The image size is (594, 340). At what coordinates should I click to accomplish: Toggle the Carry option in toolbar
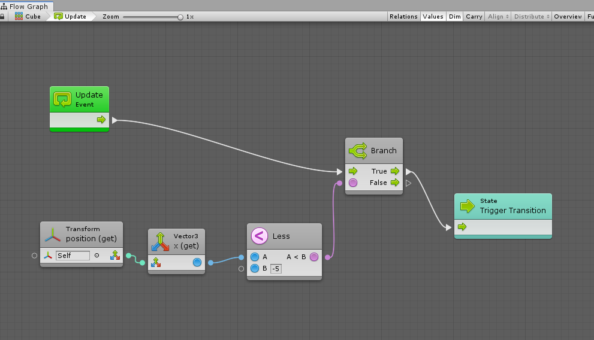pyautogui.click(x=474, y=17)
